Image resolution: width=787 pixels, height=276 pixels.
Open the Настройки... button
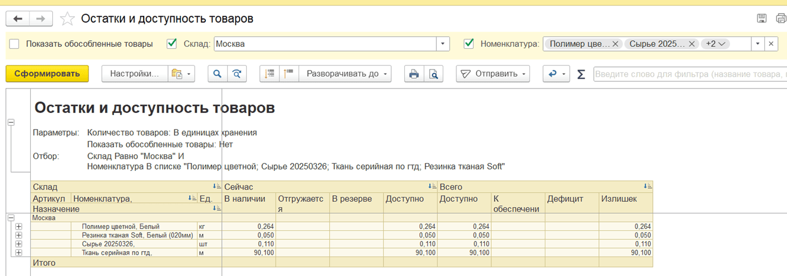(x=135, y=74)
